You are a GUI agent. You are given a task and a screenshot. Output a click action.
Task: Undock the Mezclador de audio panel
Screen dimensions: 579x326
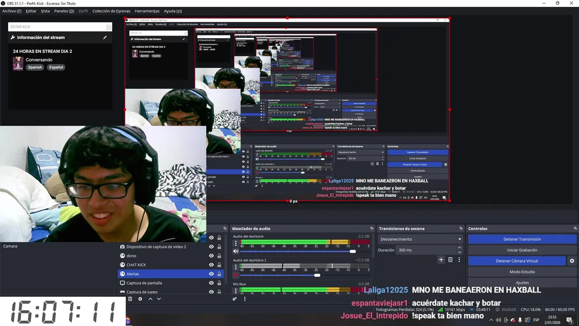[372, 229]
